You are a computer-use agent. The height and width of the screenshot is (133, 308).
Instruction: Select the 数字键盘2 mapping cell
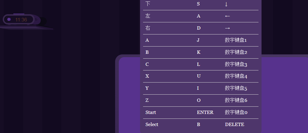click(236, 52)
